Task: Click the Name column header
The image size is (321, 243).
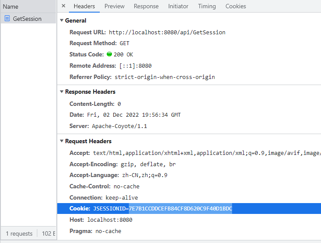Action: click(x=11, y=7)
